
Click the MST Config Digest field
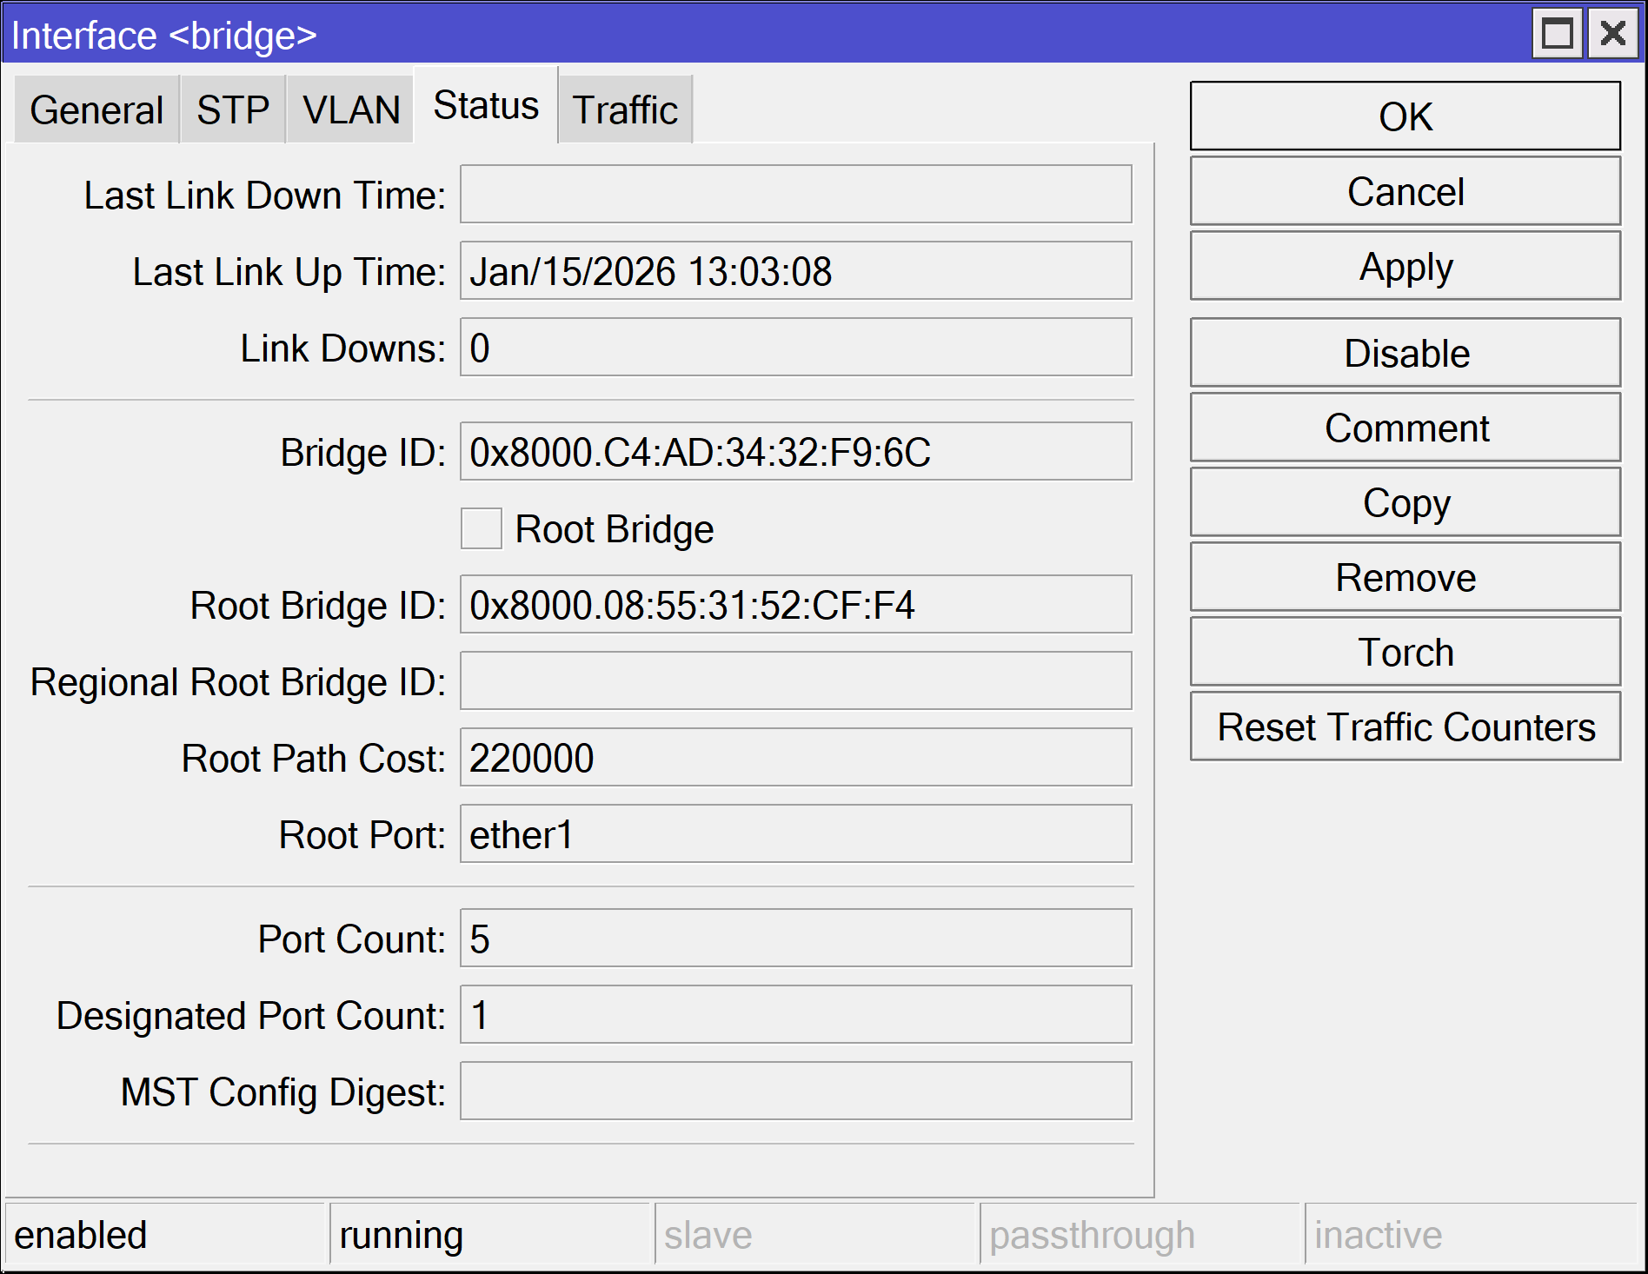pyautogui.click(x=794, y=1091)
